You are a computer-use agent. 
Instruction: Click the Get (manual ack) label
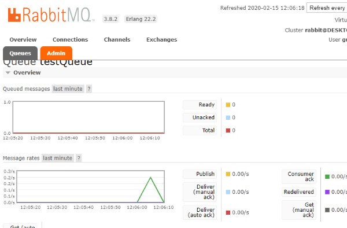click(x=299, y=210)
